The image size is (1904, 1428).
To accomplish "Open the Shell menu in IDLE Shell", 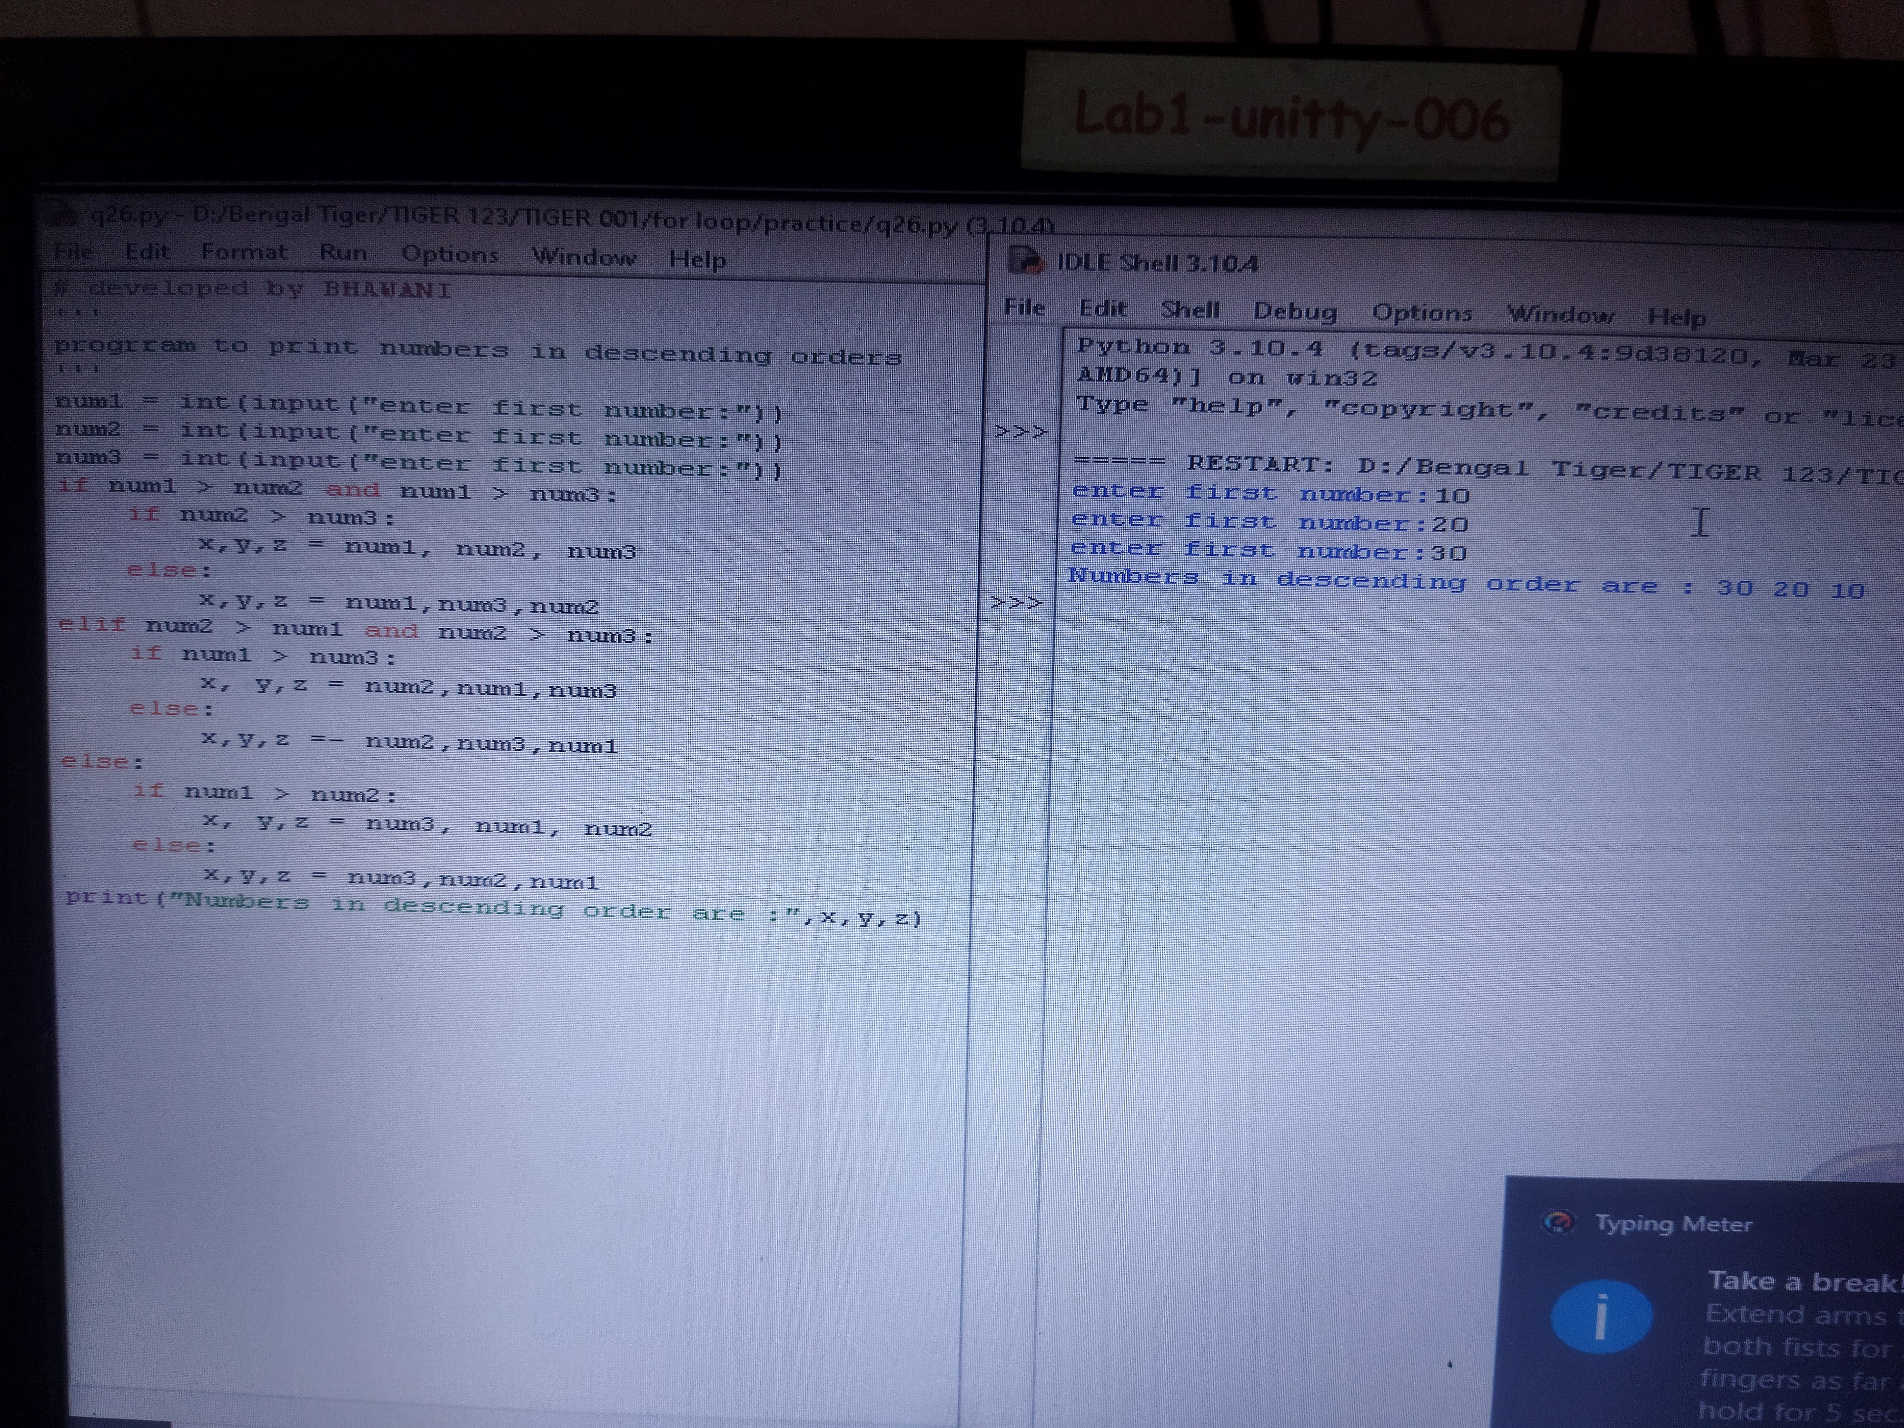I will (1190, 310).
